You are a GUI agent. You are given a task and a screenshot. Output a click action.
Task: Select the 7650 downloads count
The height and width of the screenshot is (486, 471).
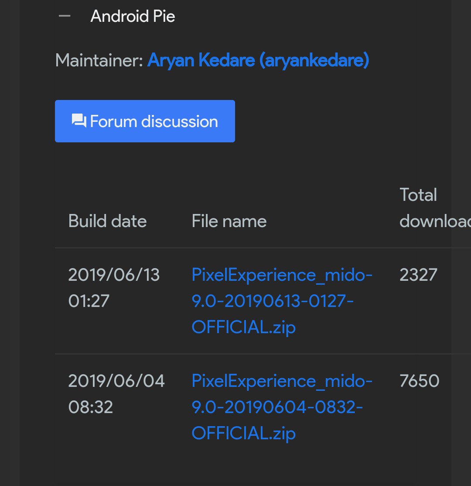[419, 381]
